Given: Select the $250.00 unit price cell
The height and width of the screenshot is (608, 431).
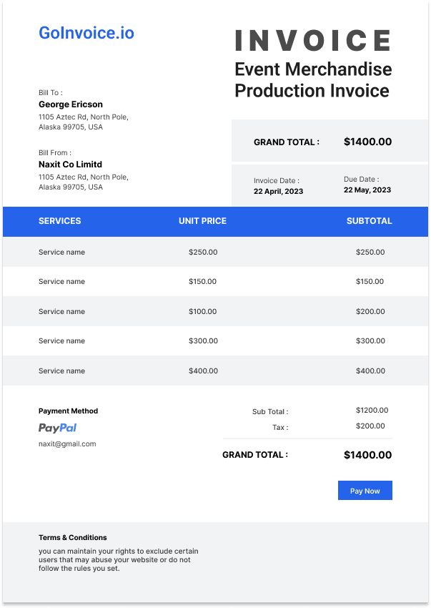Looking at the screenshot, I should point(203,252).
